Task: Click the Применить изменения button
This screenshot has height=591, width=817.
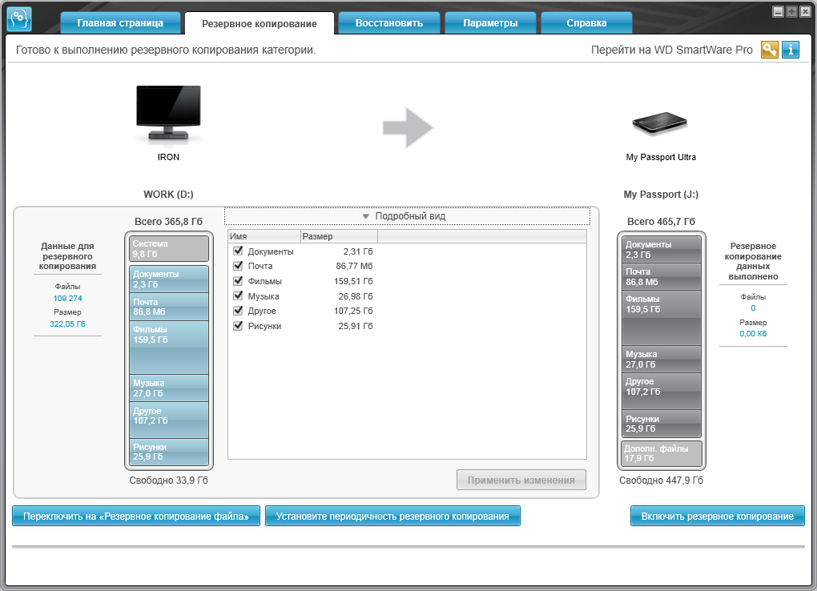Action: click(521, 480)
